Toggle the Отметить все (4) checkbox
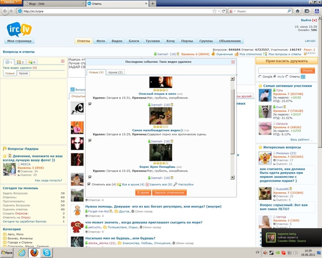The height and width of the screenshot is (258, 322). click(x=89, y=184)
